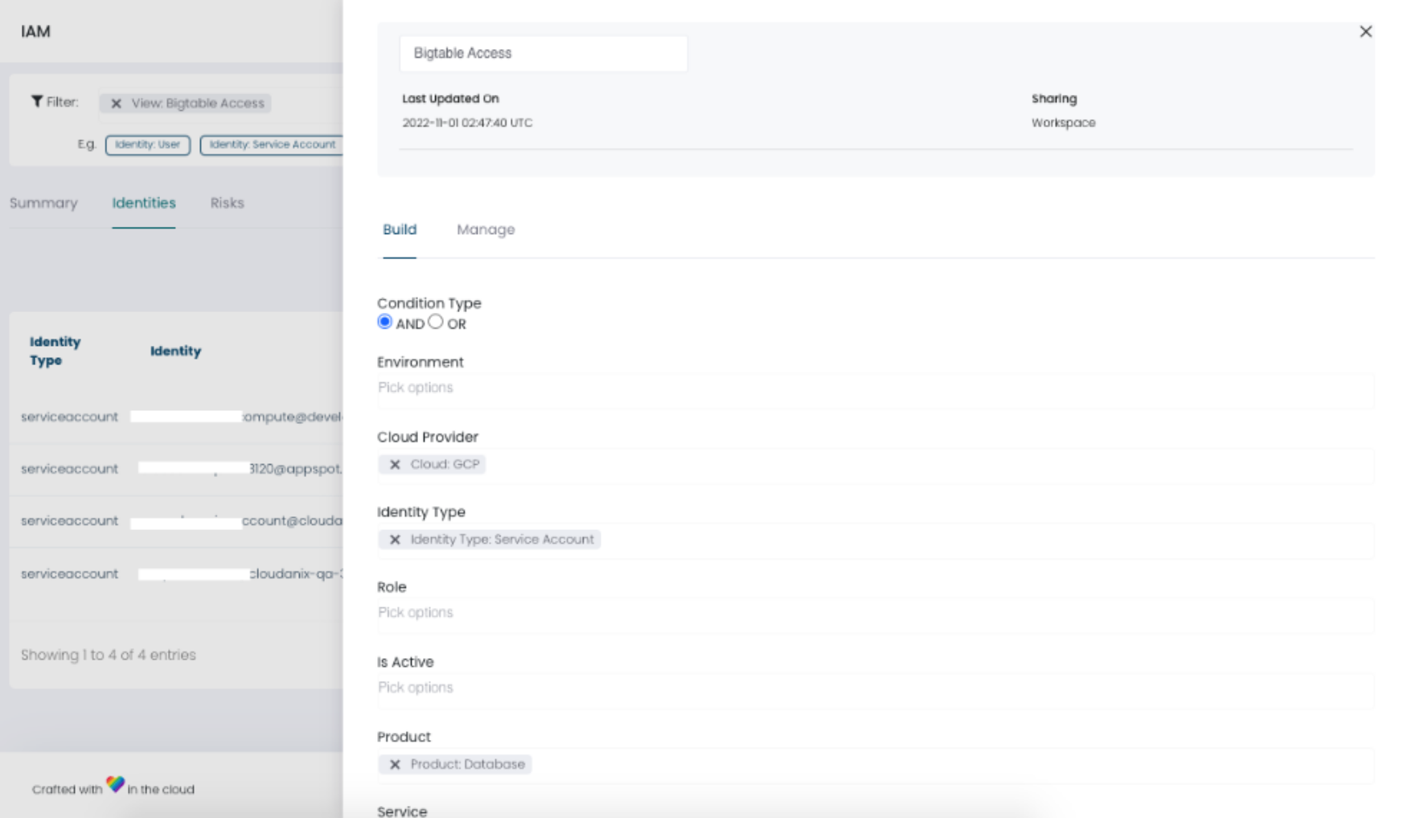Open the Environment options picker

563,387
